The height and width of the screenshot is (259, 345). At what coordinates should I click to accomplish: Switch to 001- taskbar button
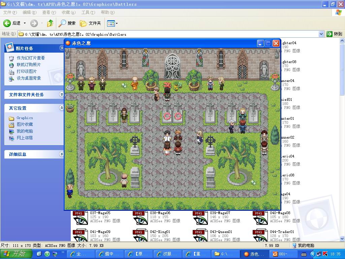pos(283,254)
